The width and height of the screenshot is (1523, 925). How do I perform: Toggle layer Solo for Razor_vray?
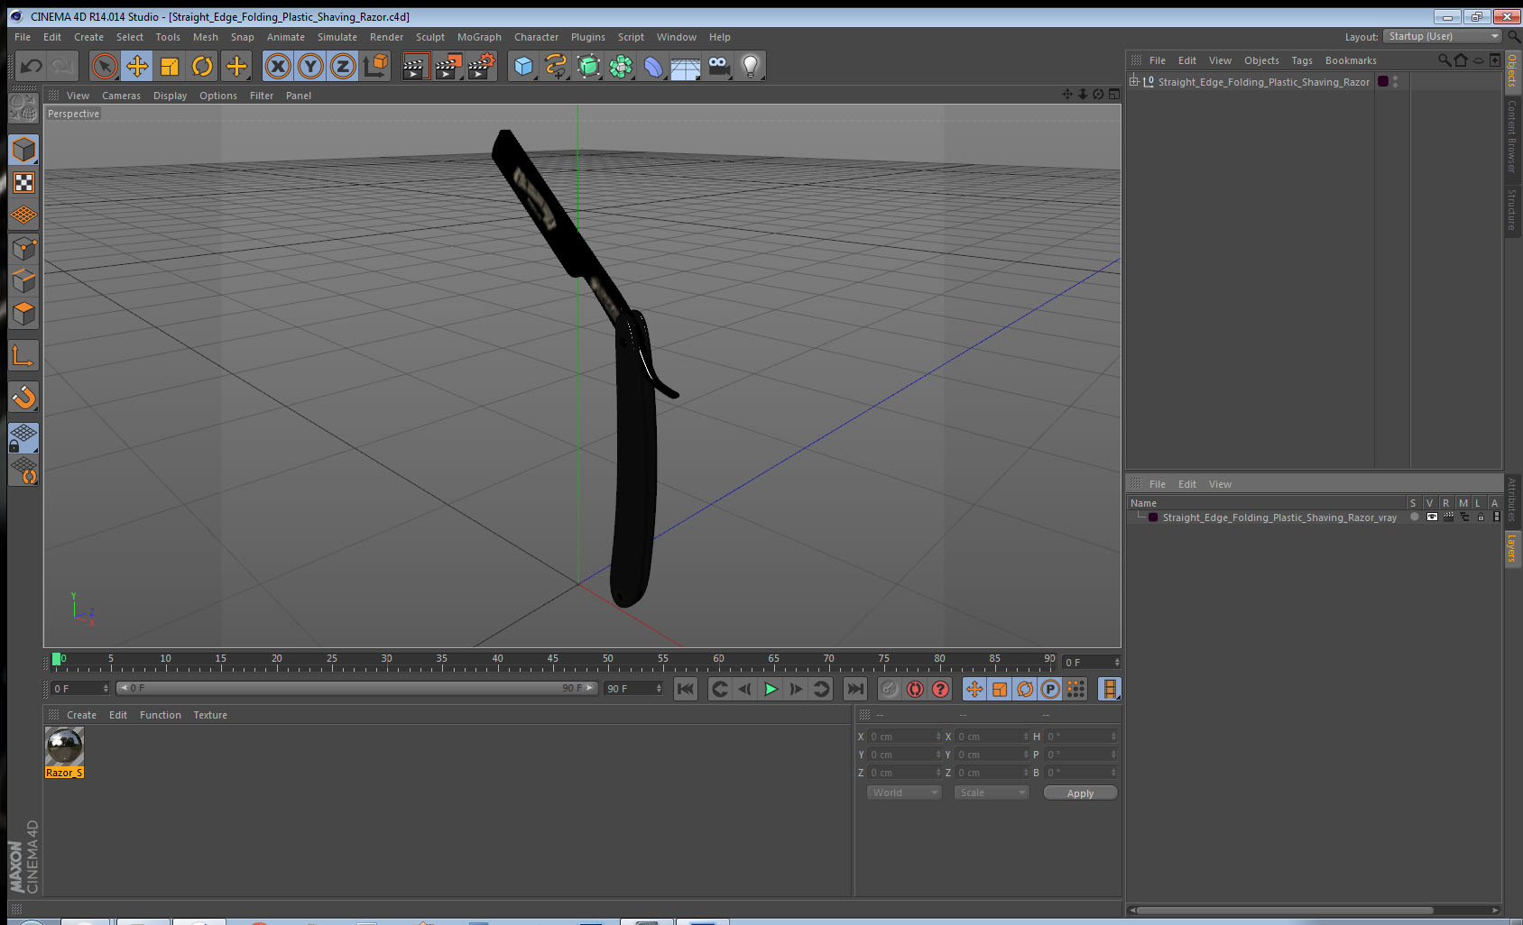pyautogui.click(x=1415, y=517)
